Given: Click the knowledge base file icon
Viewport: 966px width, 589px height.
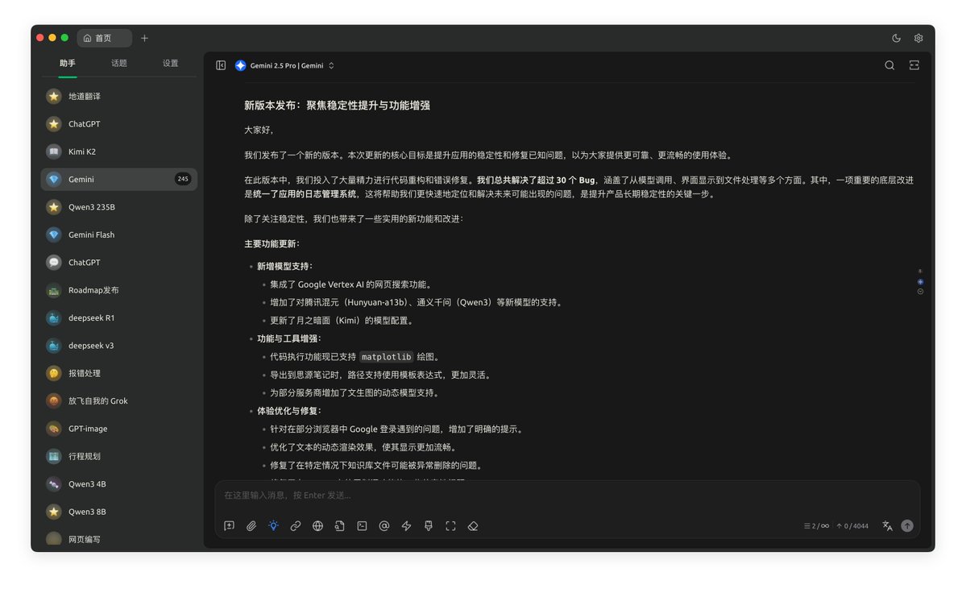Looking at the screenshot, I should click(x=340, y=525).
